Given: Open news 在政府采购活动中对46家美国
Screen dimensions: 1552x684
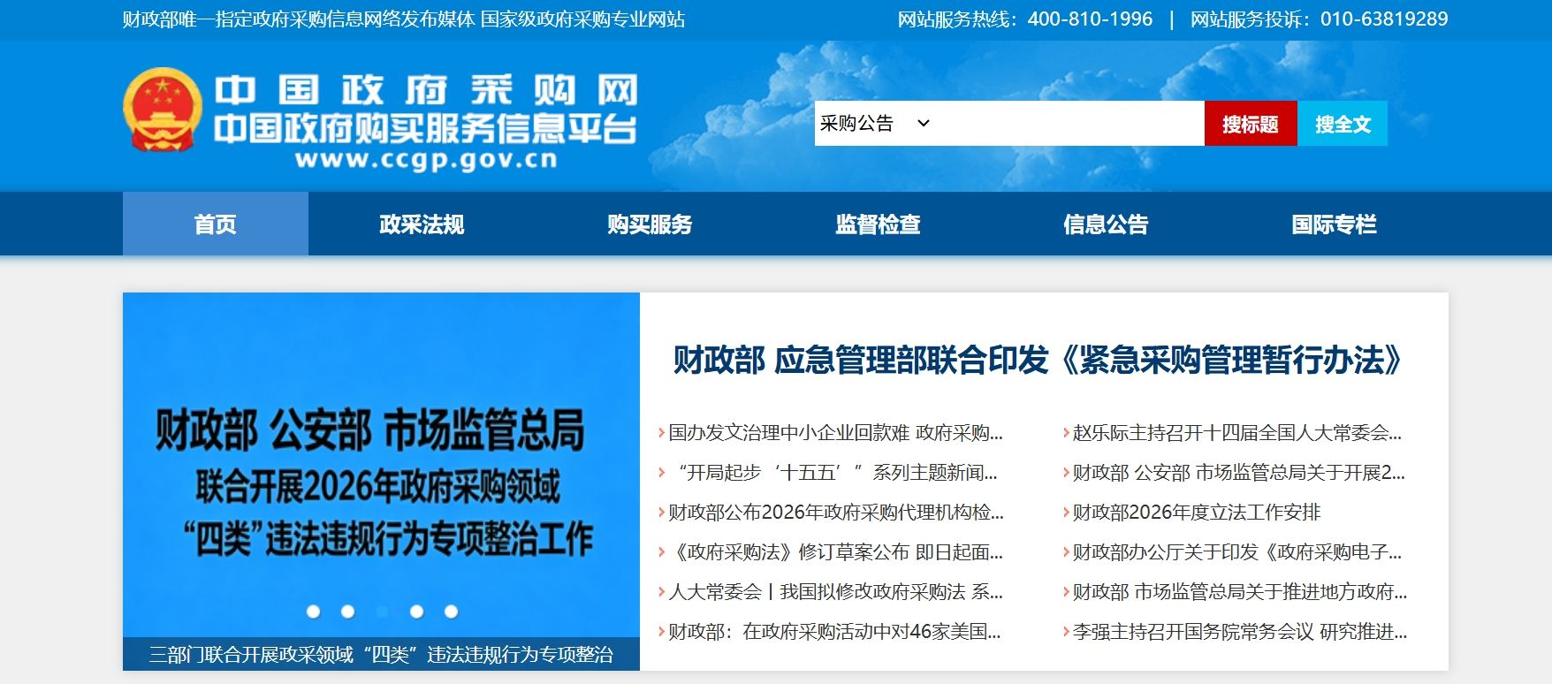Looking at the screenshot, I should 835,631.
